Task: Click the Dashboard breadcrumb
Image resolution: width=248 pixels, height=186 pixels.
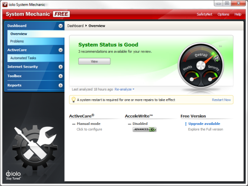Action: (x=75, y=26)
